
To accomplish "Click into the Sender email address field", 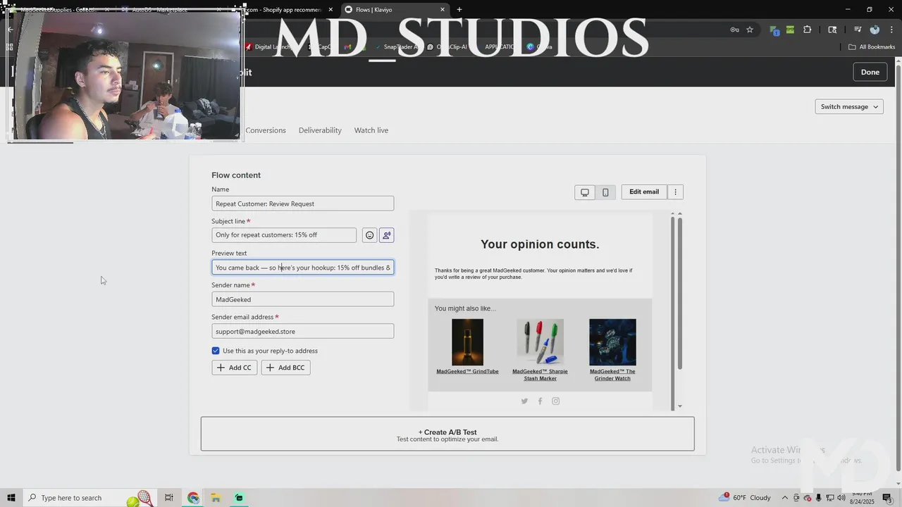I will [x=302, y=331].
